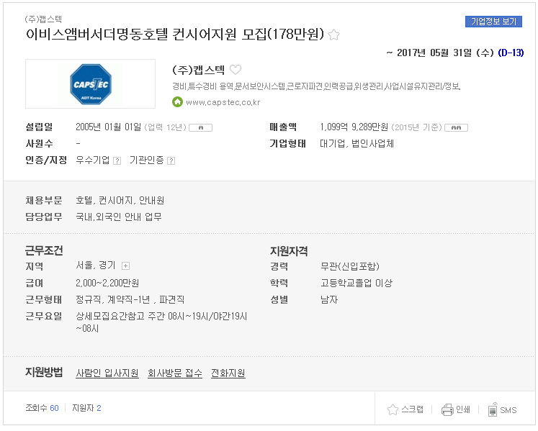Click 고등학교졸업 이상 education text

pos(357,283)
